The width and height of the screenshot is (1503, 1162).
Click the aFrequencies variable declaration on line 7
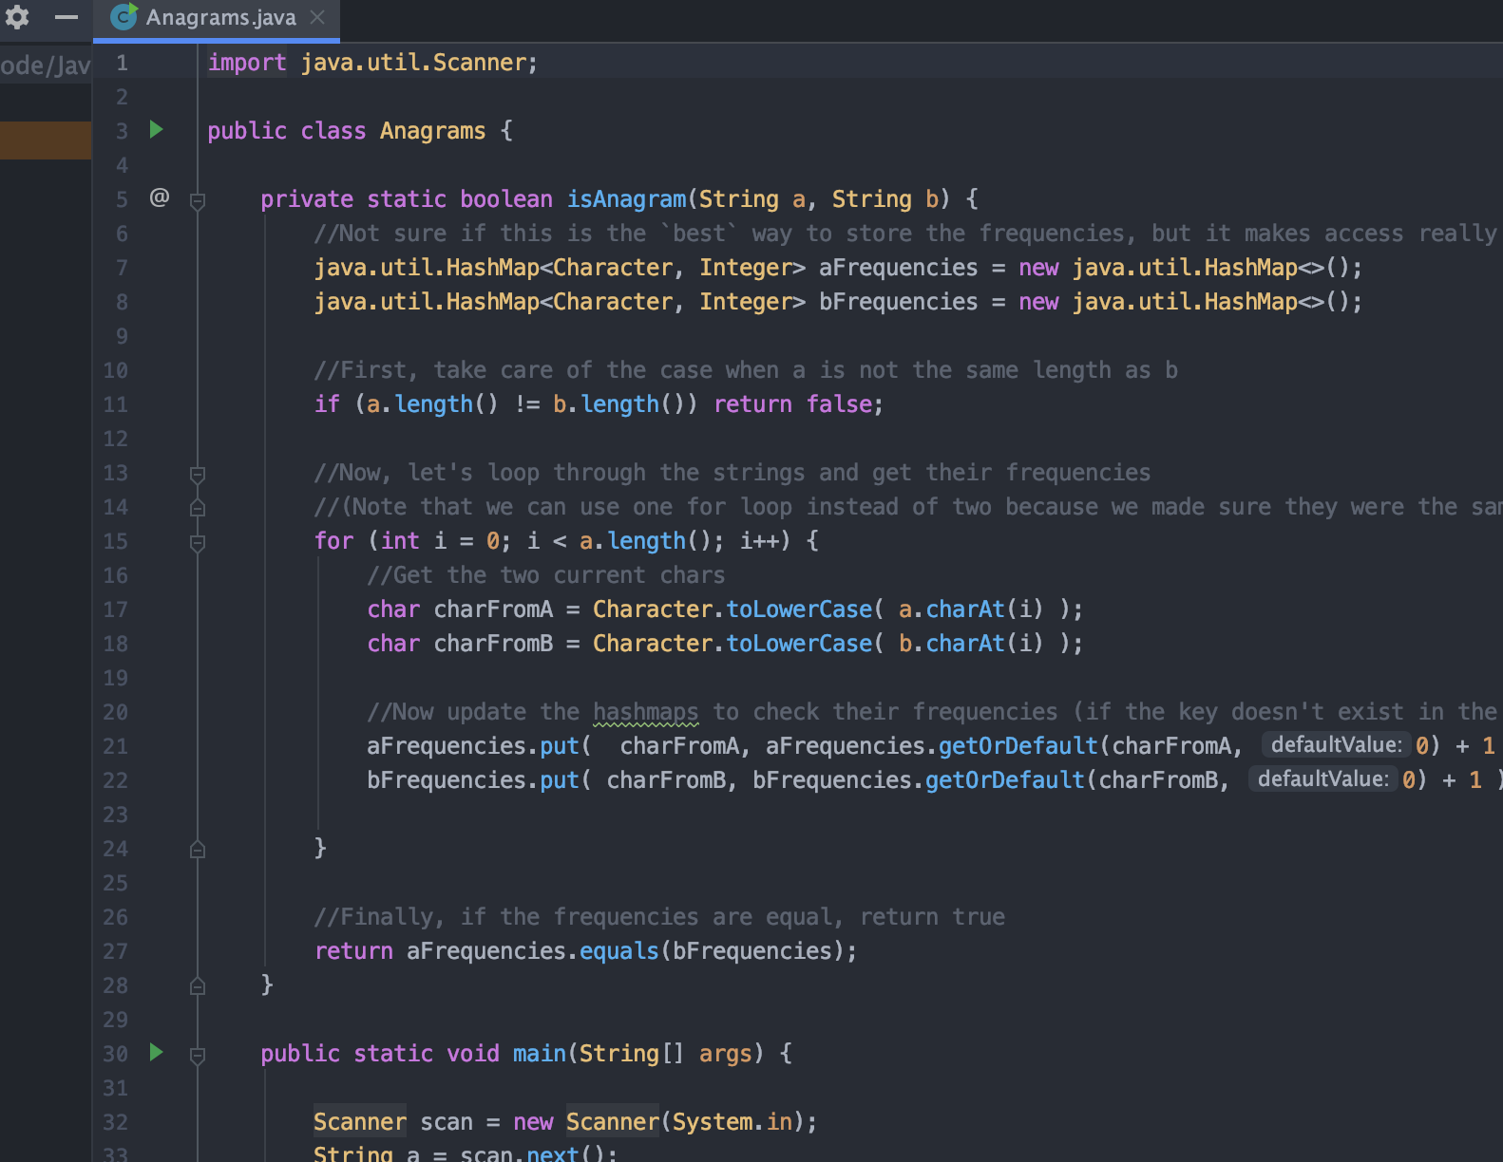click(898, 268)
